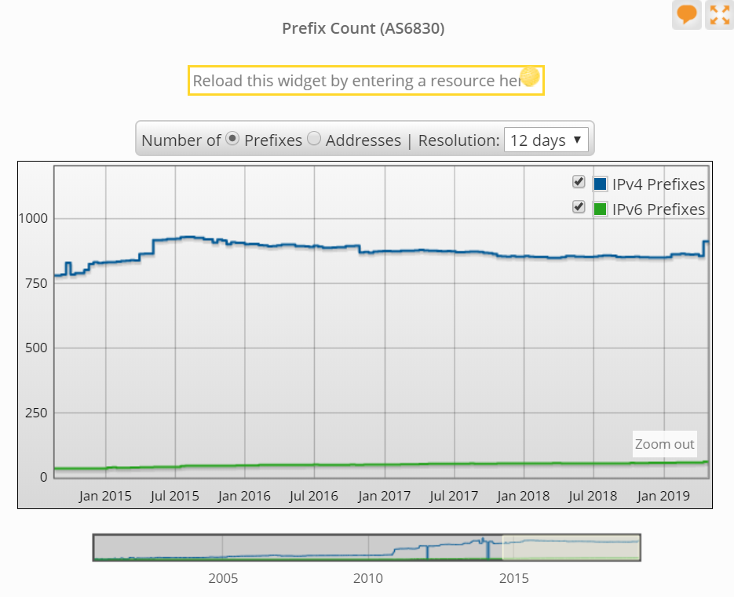734x597 pixels.
Task: Click the orange speech bubble feedback icon
Action: [686, 14]
